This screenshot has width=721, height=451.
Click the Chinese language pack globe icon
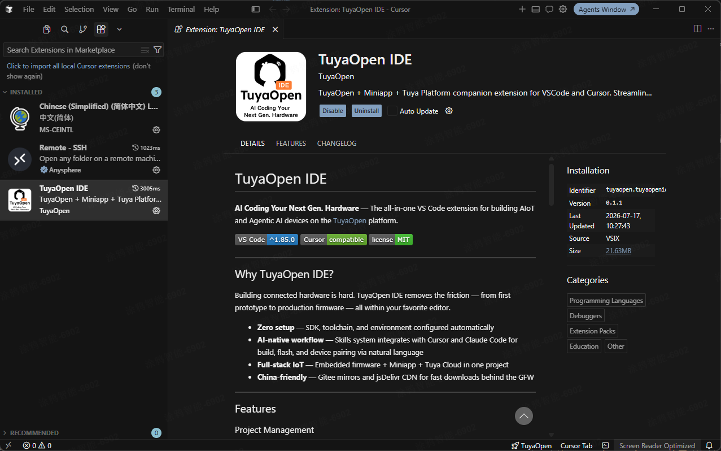coord(20,119)
